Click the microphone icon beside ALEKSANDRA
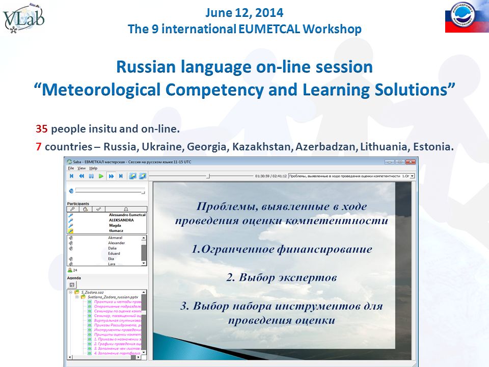The image size is (489, 367). [71, 220]
